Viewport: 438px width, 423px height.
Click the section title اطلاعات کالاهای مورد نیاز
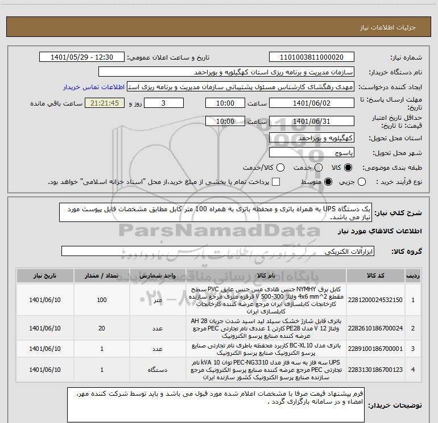click(x=380, y=231)
